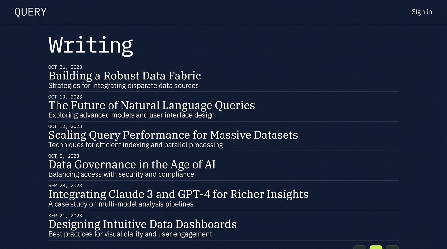Click the SEP 21, 2023 date label
447x249 pixels.
[65, 216]
